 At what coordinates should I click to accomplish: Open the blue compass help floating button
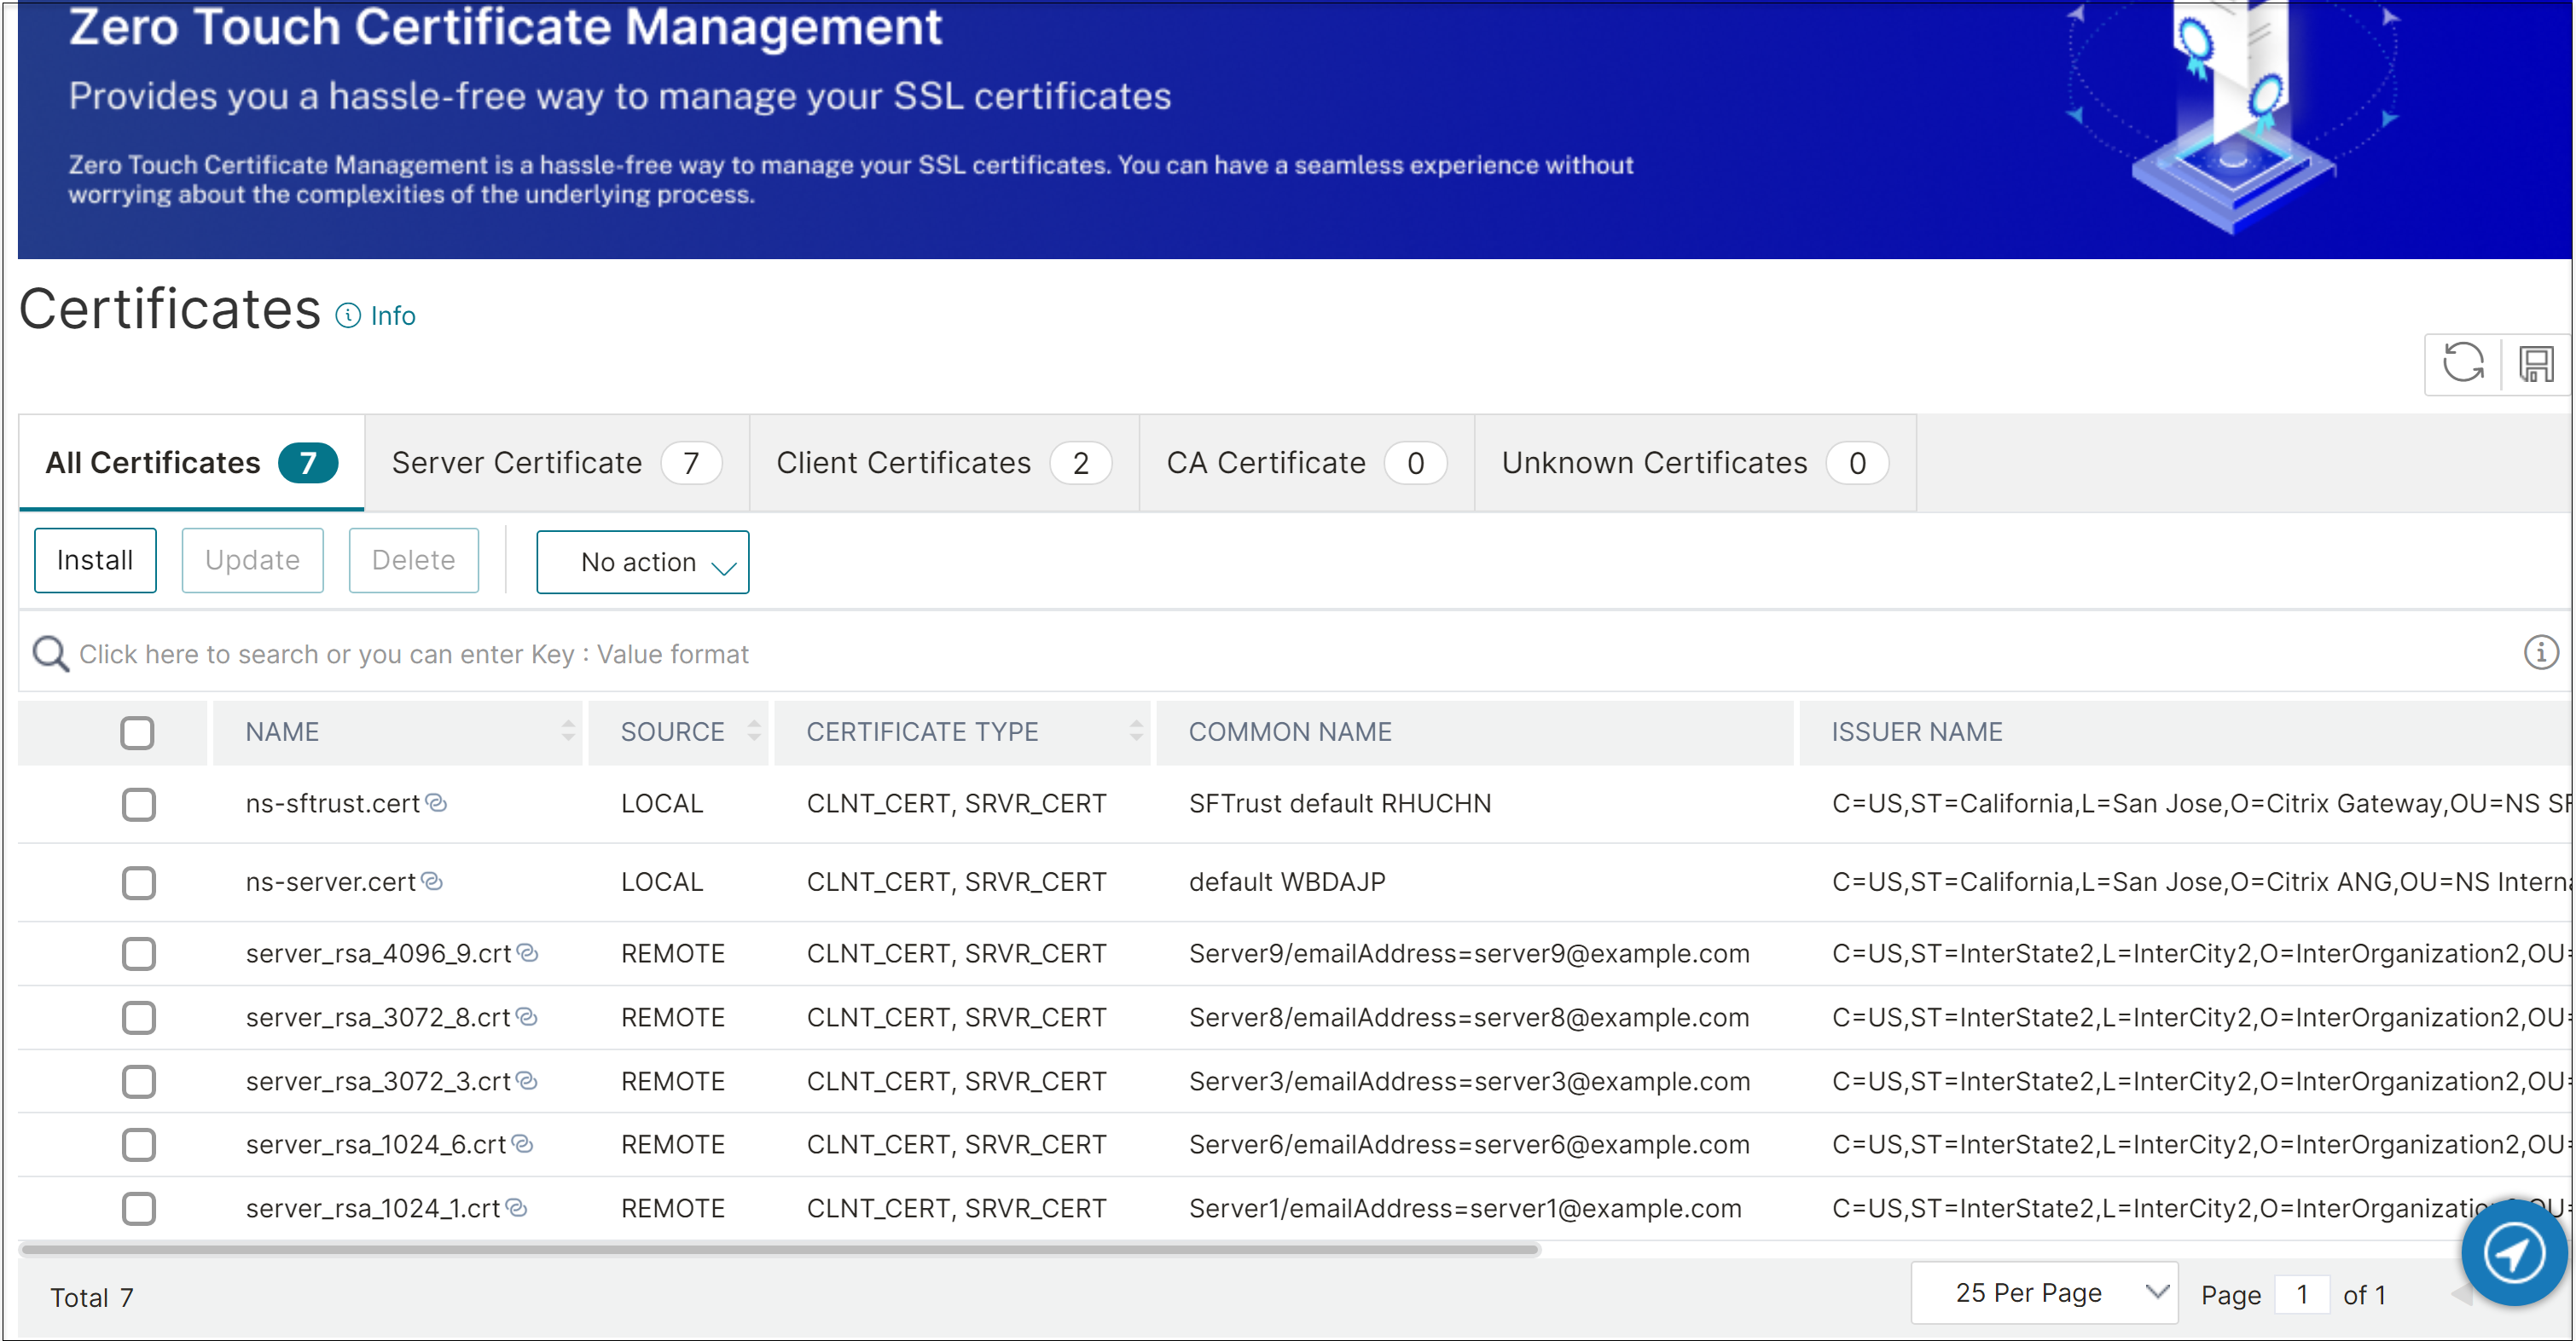pyautogui.click(x=2514, y=1253)
